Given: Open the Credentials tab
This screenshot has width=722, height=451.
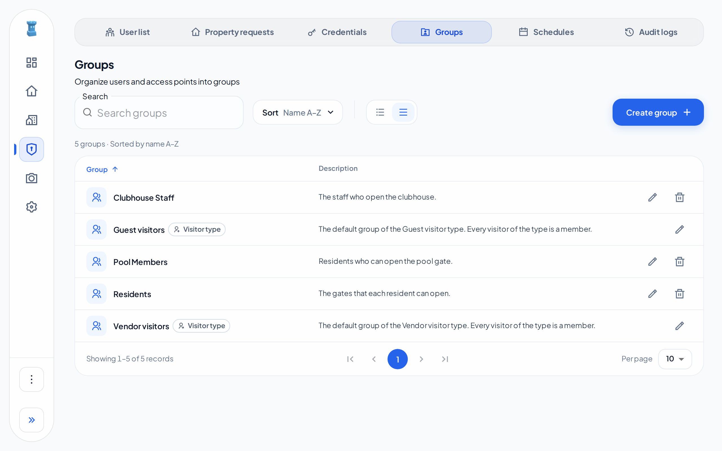Looking at the screenshot, I should click(337, 32).
